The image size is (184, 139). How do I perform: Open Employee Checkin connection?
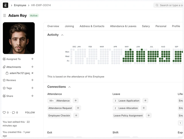coord(59,116)
